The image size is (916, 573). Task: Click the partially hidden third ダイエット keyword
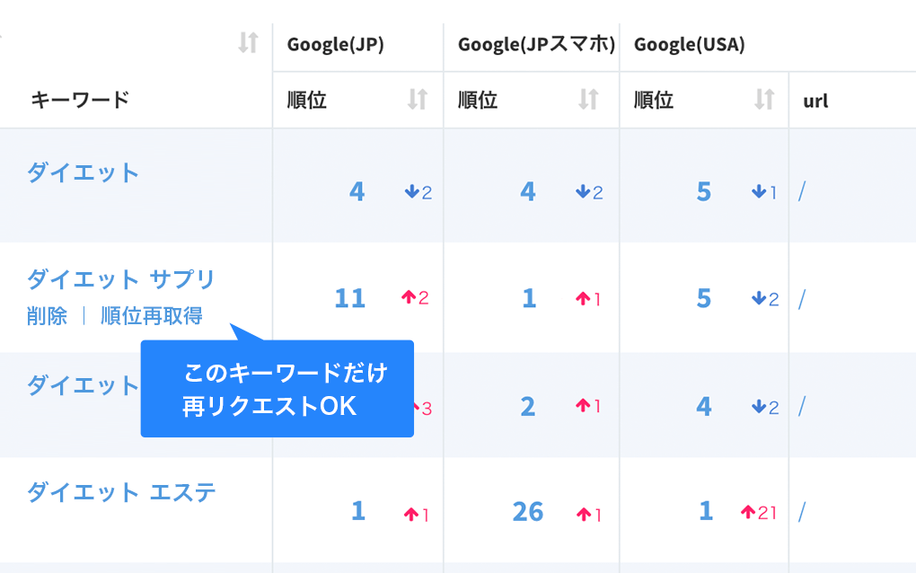[83, 385]
